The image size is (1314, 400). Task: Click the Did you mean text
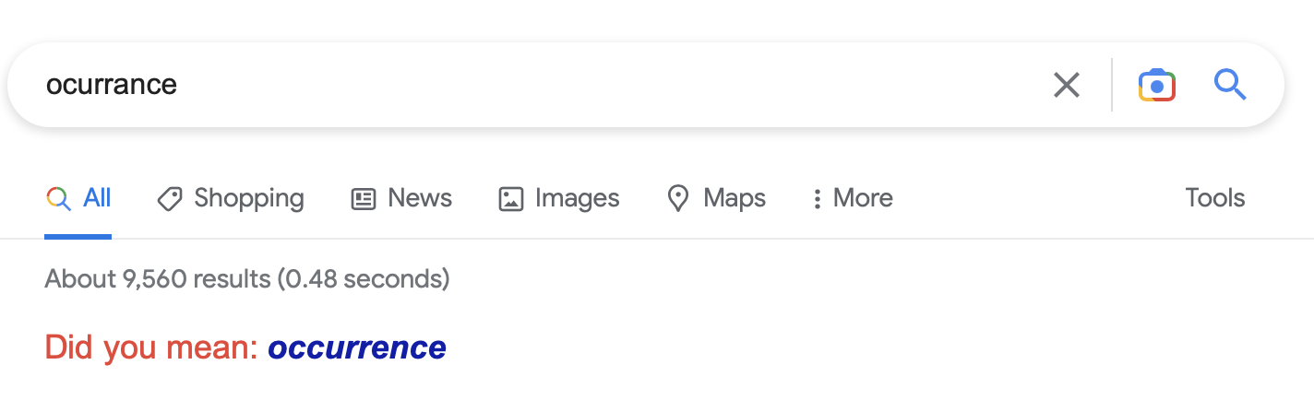[152, 347]
